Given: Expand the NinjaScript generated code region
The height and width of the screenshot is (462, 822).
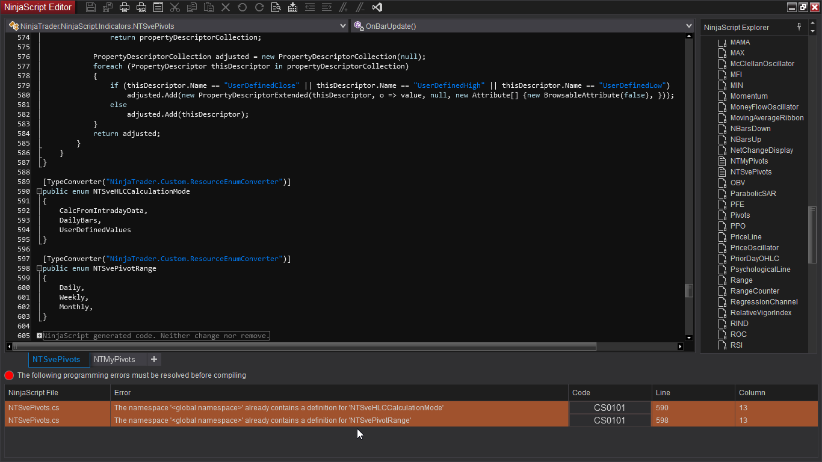Looking at the screenshot, I should (x=40, y=336).
